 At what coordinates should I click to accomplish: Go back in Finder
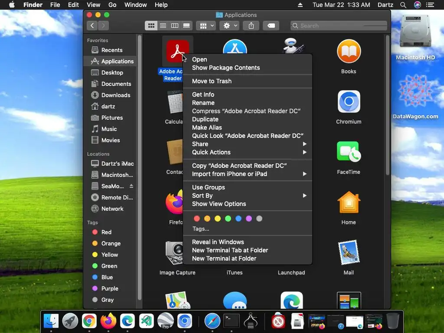(92, 26)
